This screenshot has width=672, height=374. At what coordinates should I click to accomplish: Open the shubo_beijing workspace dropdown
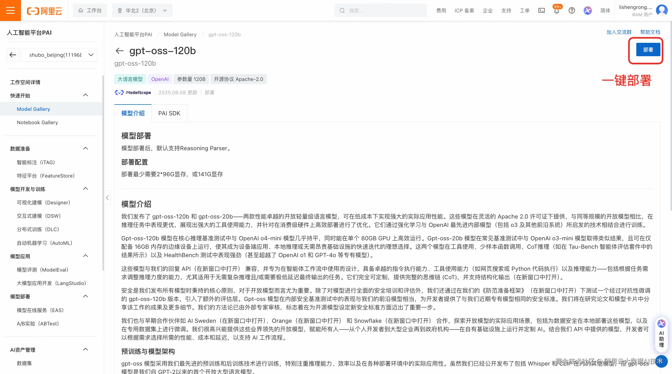click(x=59, y=55)
